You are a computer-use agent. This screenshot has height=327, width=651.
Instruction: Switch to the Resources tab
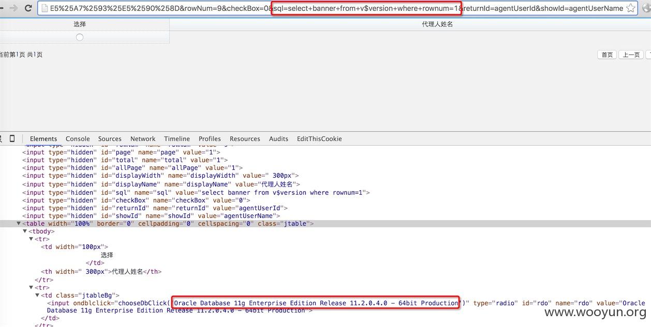(x=245, y=138)
